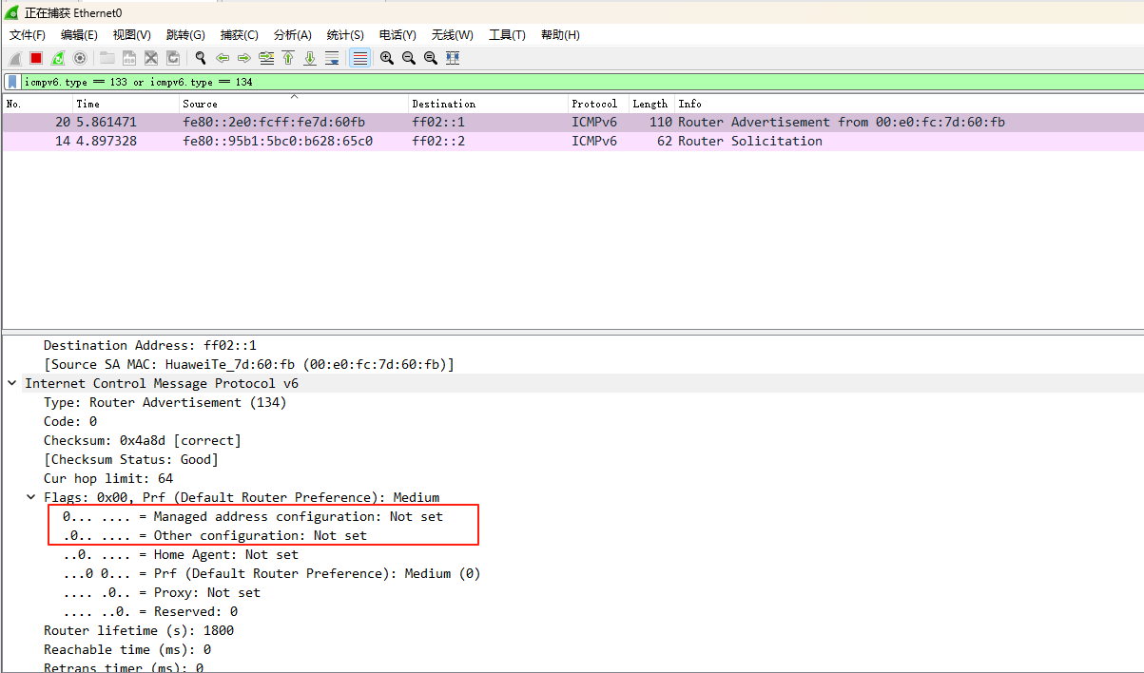
Task: Toggle packet list colorization button
Action: [359, 58]
